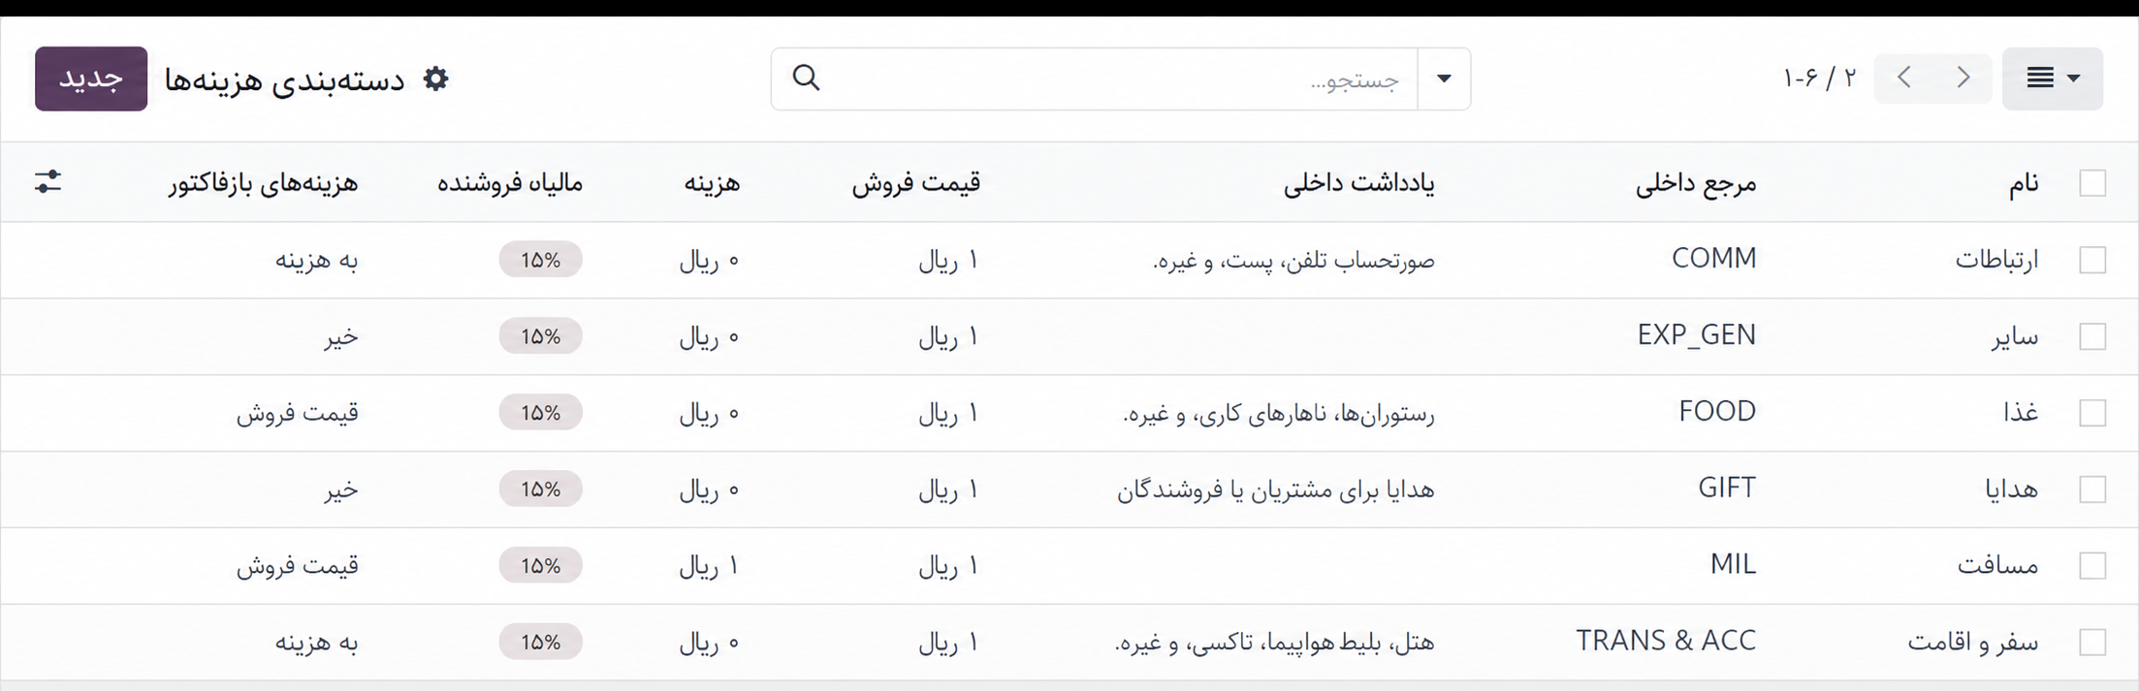The image size is (2139, 691).
Task: Open the هدایا category name
Action: [x=2012, y=489]
